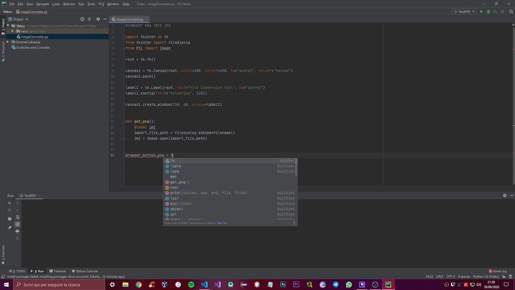Open the Edit menu
The image size is (515, 290).
click(x=20, y=4)
